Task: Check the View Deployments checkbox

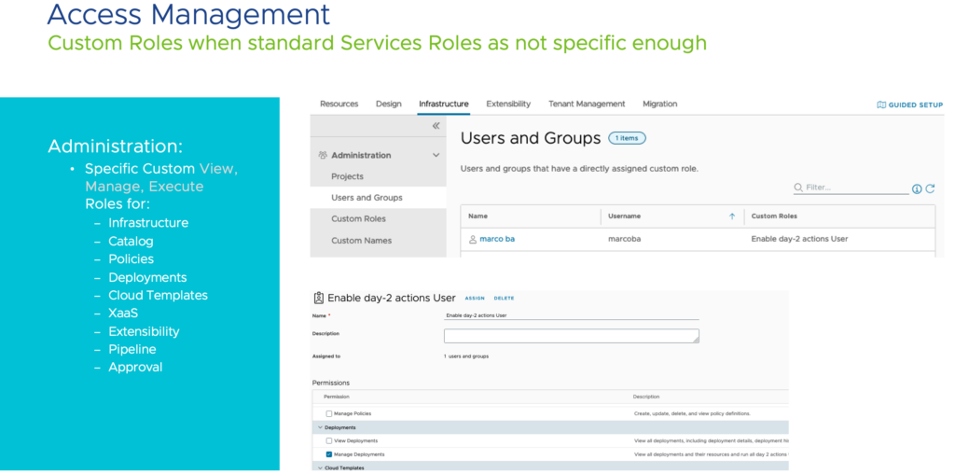Action: click(x=329, y=440)
